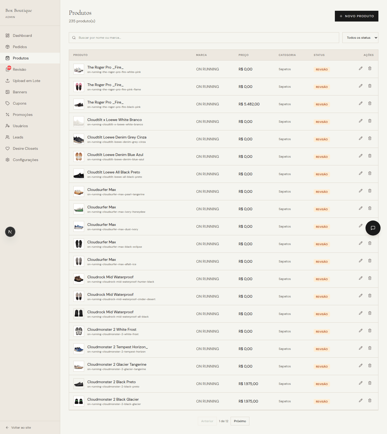Screen dimensions: 387x434
Task: Click the Marca column header
Action: click(201, 55)
